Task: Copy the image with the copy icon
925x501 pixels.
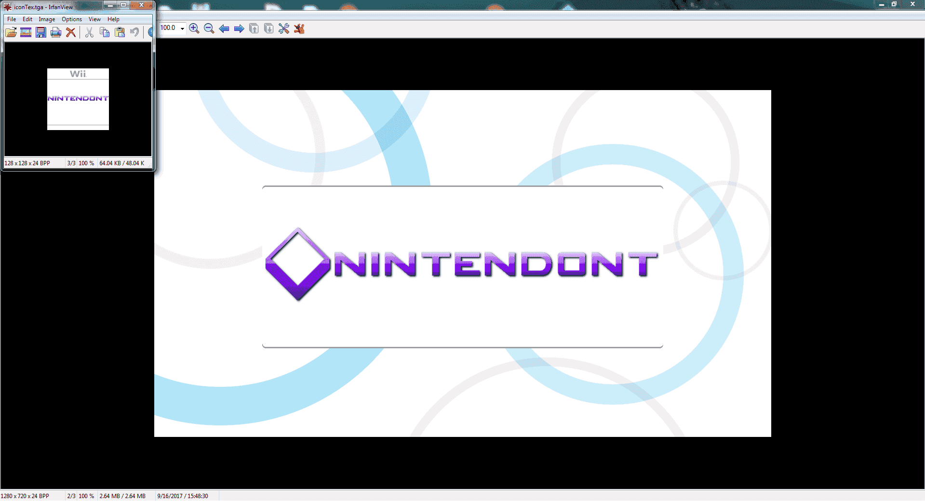Action: [x=105, y=32]
